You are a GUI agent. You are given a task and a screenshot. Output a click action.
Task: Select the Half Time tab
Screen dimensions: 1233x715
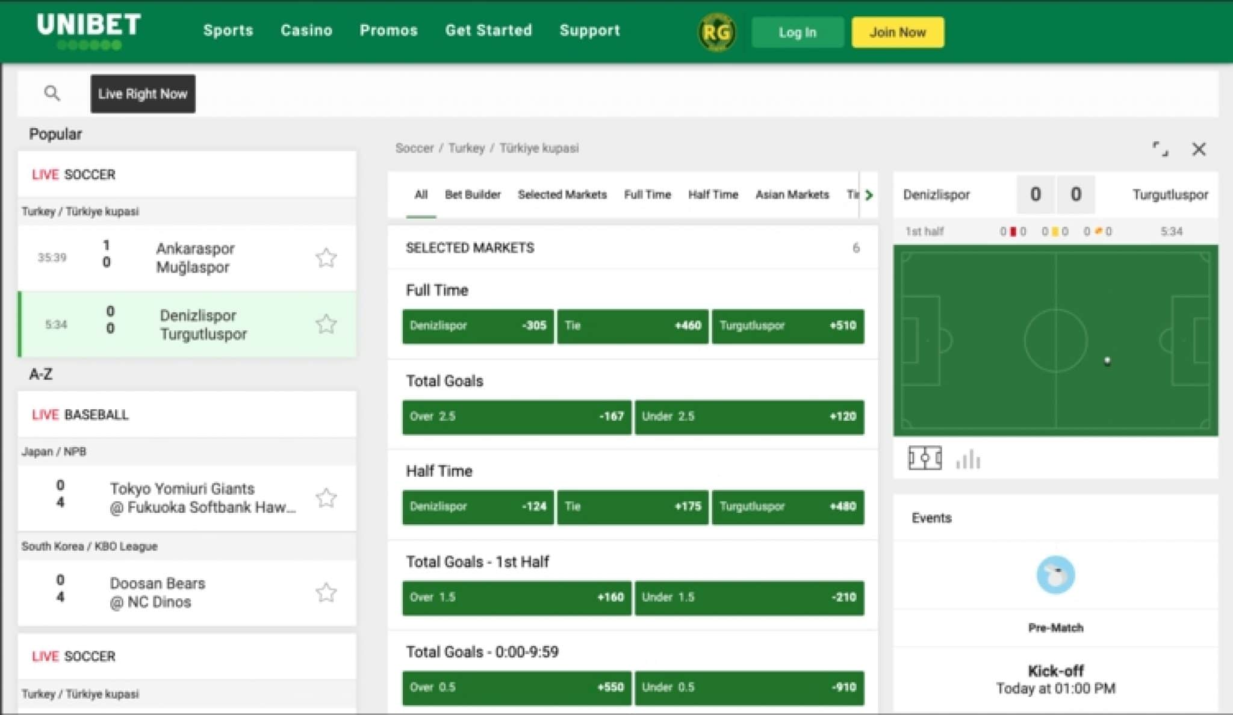pos(713,194)
